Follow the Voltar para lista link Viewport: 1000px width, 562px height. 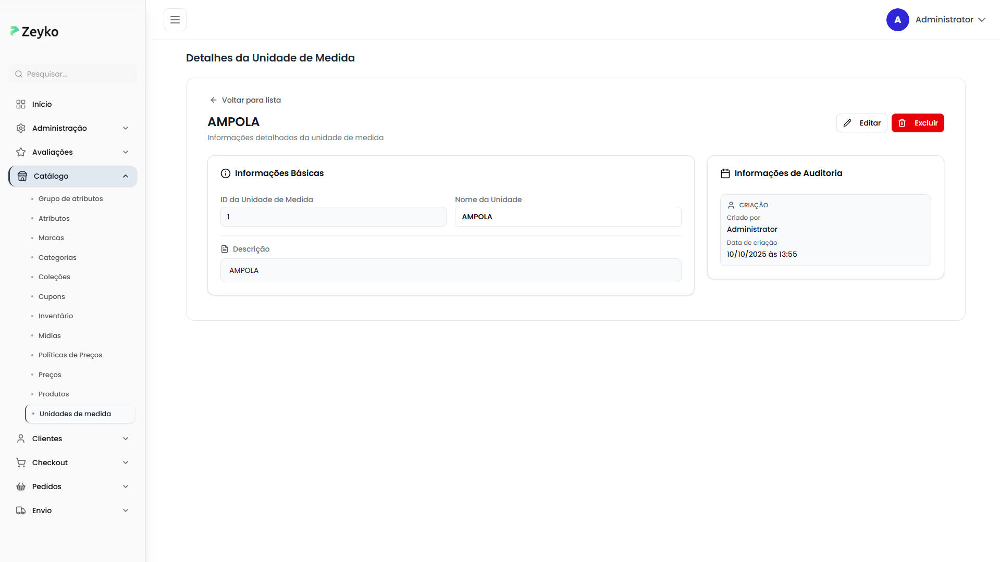245,100
